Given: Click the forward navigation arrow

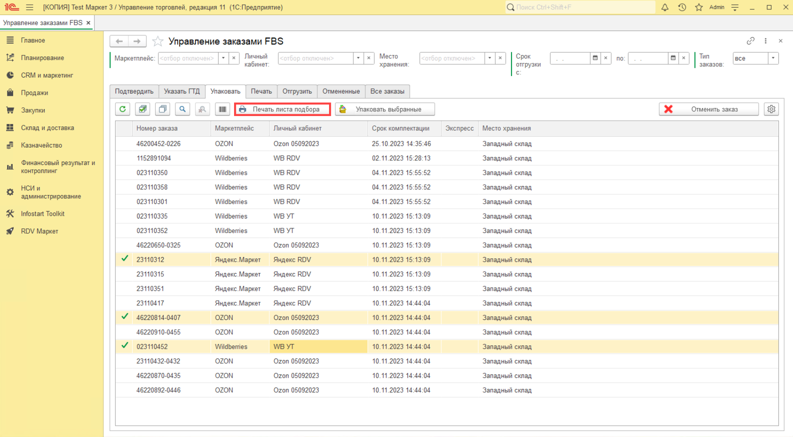Looking at the screenshot, I should coord(137,41).
